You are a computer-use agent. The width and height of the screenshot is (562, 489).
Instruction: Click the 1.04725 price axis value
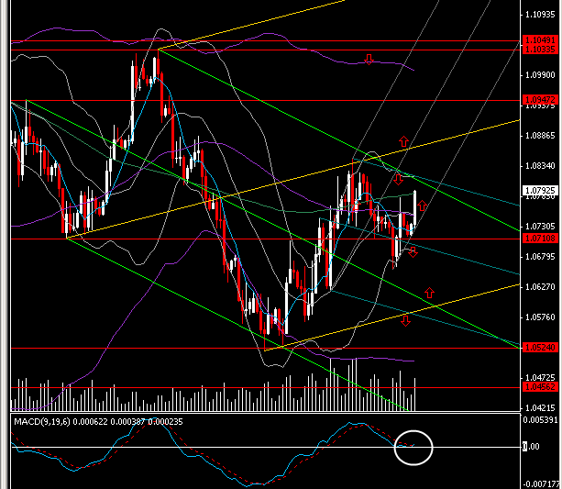[x=540, y=377]
